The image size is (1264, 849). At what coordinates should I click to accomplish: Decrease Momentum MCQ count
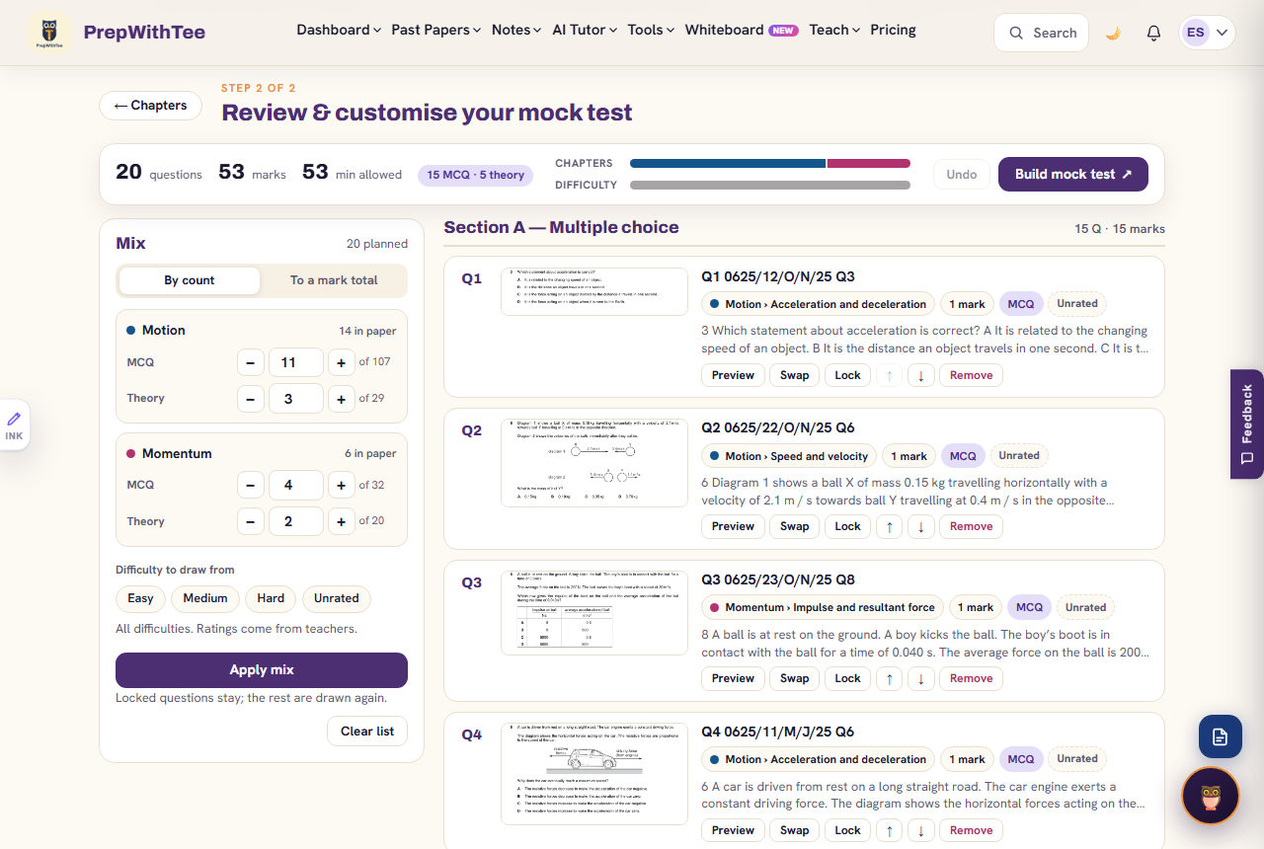click(251, 486)
